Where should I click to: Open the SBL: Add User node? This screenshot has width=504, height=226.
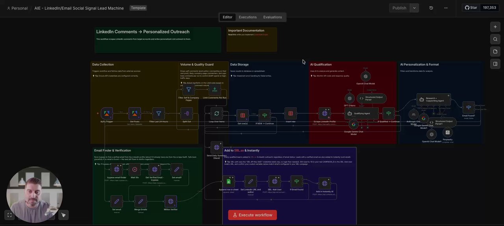pos(274,182)
